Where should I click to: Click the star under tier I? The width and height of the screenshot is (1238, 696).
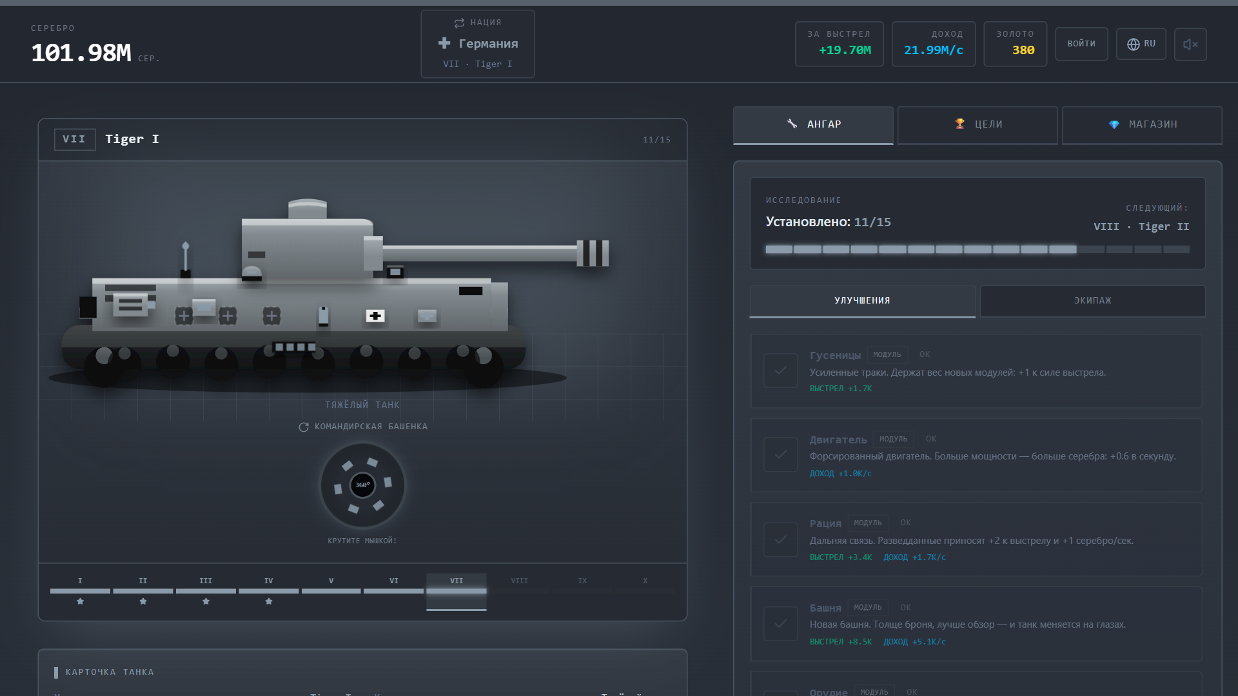80,601
